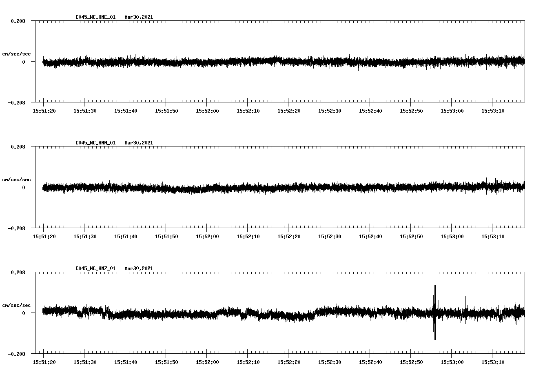Click the Mar30,2021 date on the bottom trace
Viewport: 554px width, 377px height.
(138, 268)
